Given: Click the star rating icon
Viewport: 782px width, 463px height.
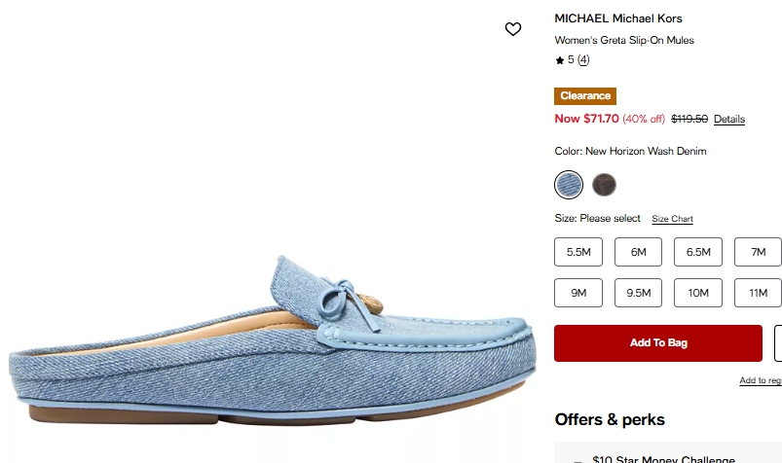Looking at the screenshot, I should click(560, 60).
